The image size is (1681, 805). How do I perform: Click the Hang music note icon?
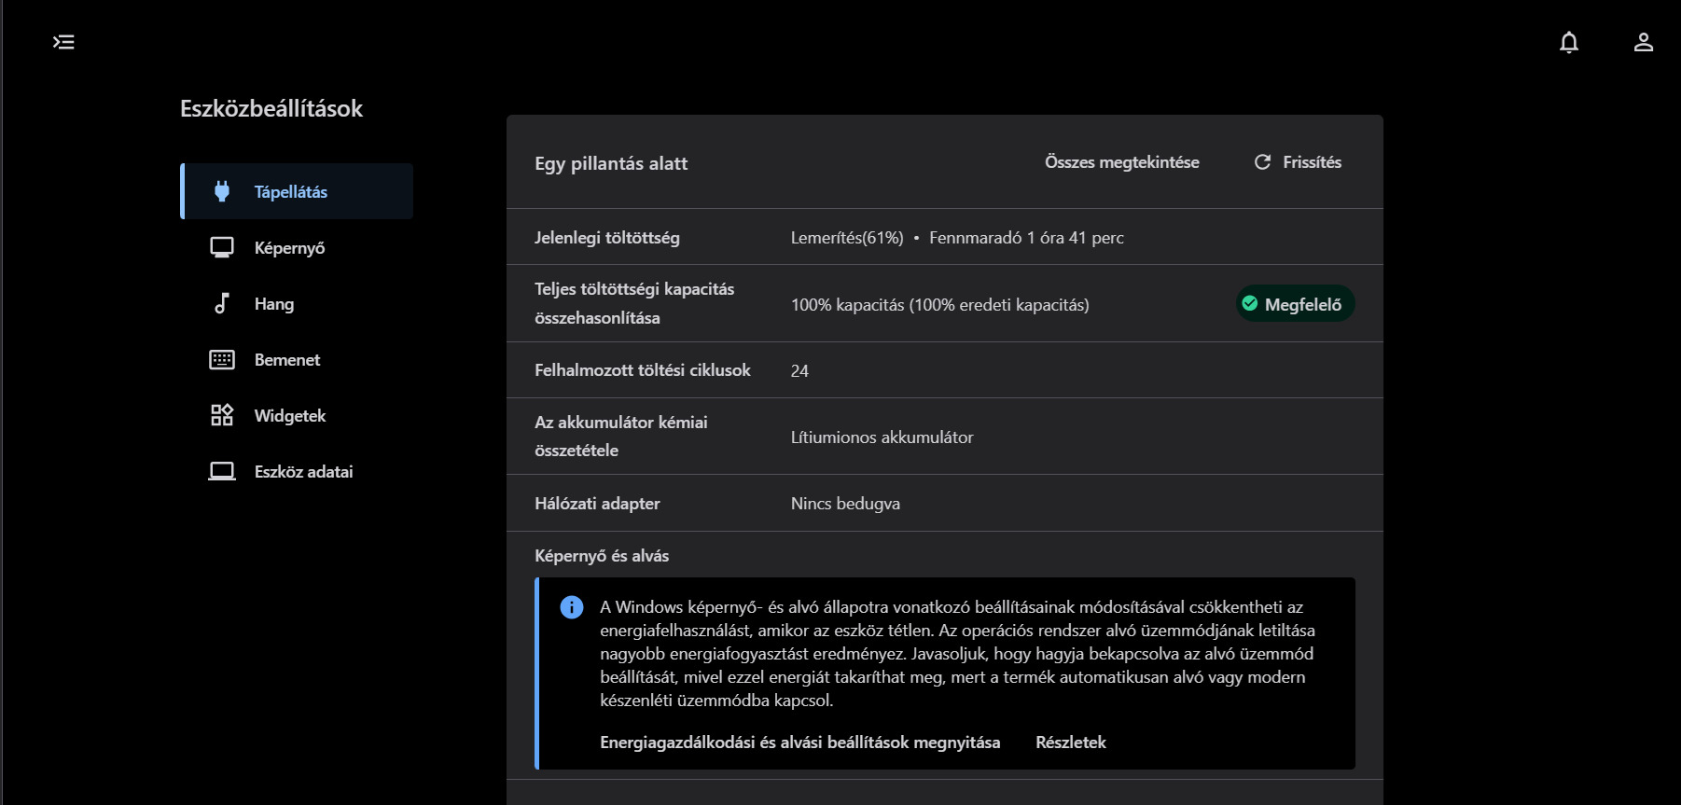click(x=222, y=303)
